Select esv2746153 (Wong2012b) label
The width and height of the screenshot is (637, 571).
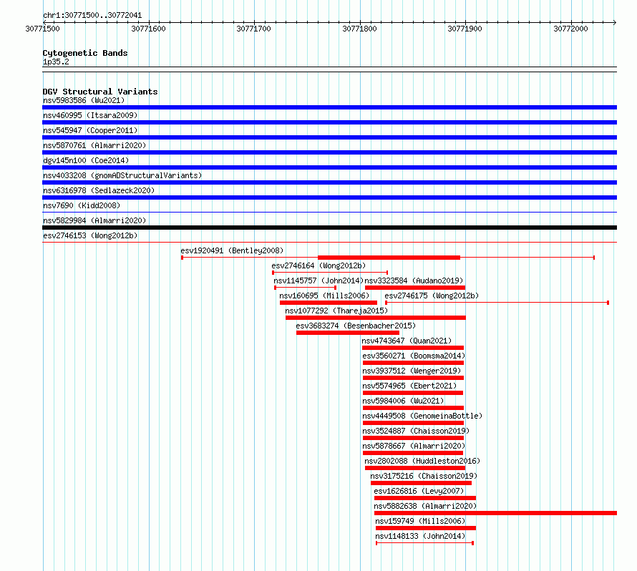[90, 235]
